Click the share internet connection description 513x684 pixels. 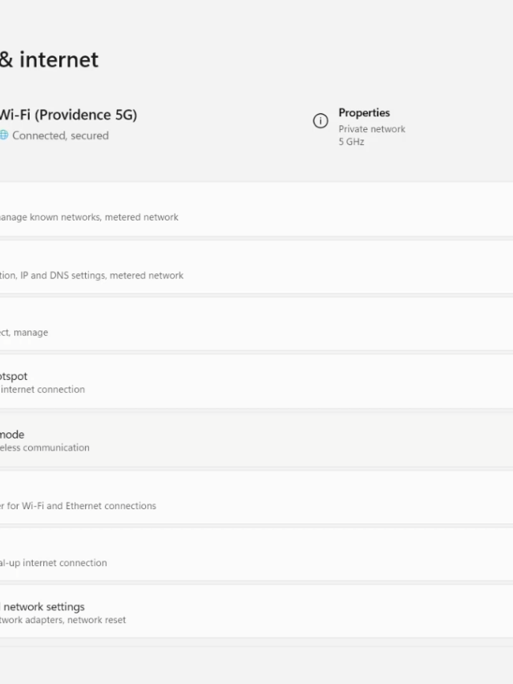click(x=42, y=390)
